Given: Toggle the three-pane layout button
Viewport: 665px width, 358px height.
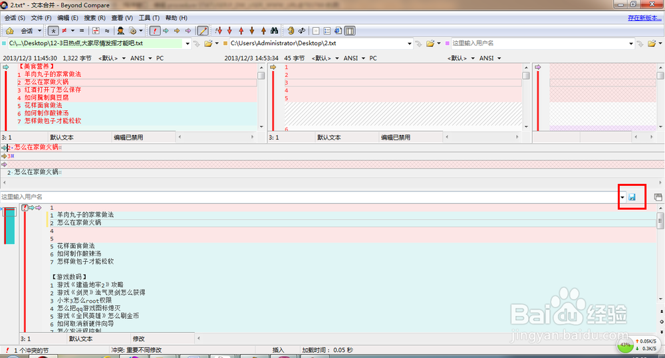Looking at the screenshot, I should click(350, 31).
